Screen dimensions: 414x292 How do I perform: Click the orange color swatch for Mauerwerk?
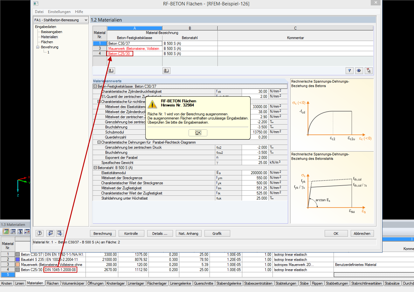(x=18, y=265)
